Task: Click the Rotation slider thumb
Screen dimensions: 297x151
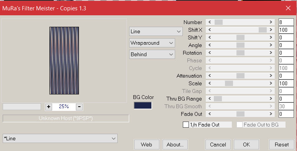Action: 240,53
